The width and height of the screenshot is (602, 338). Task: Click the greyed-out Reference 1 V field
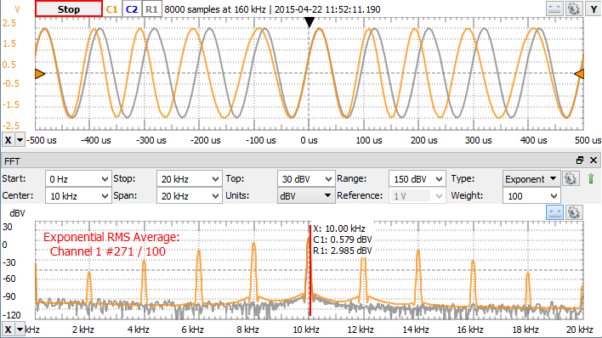(x=417, y=196)
